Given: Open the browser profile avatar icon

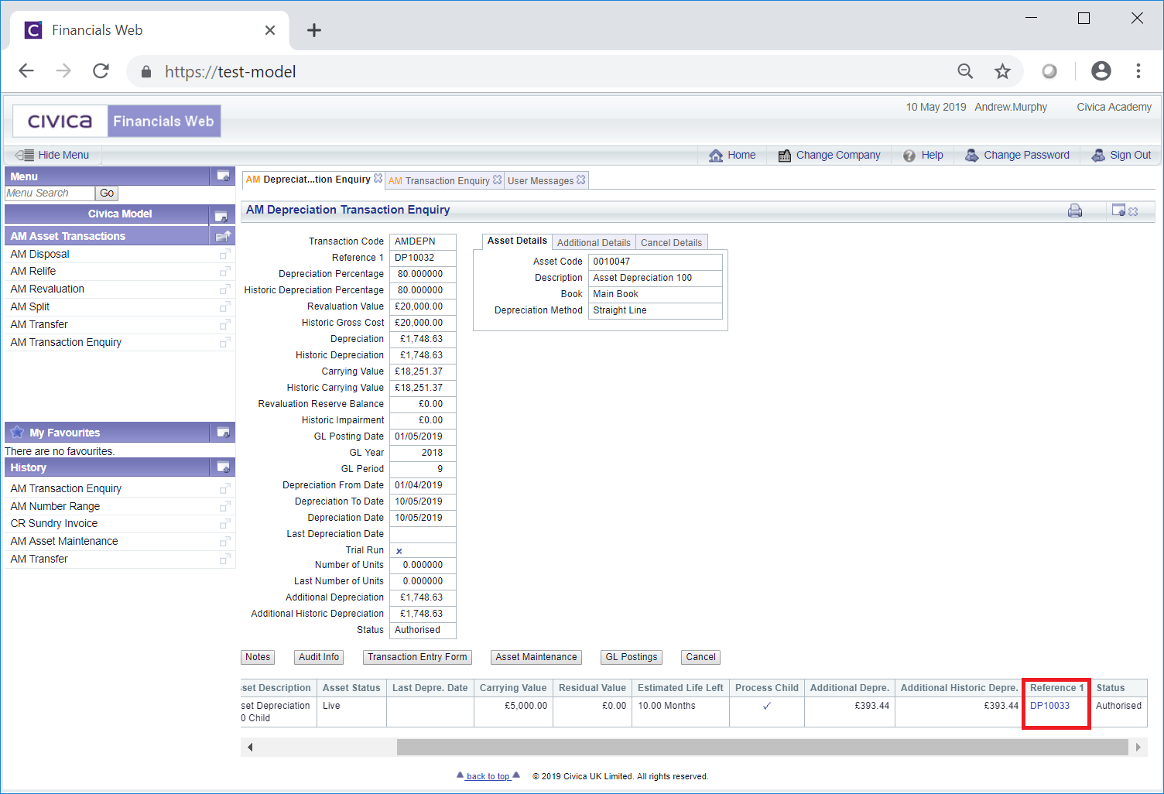Looking at the screenshot, I should pyautogui.click(x=1101, y=71).
